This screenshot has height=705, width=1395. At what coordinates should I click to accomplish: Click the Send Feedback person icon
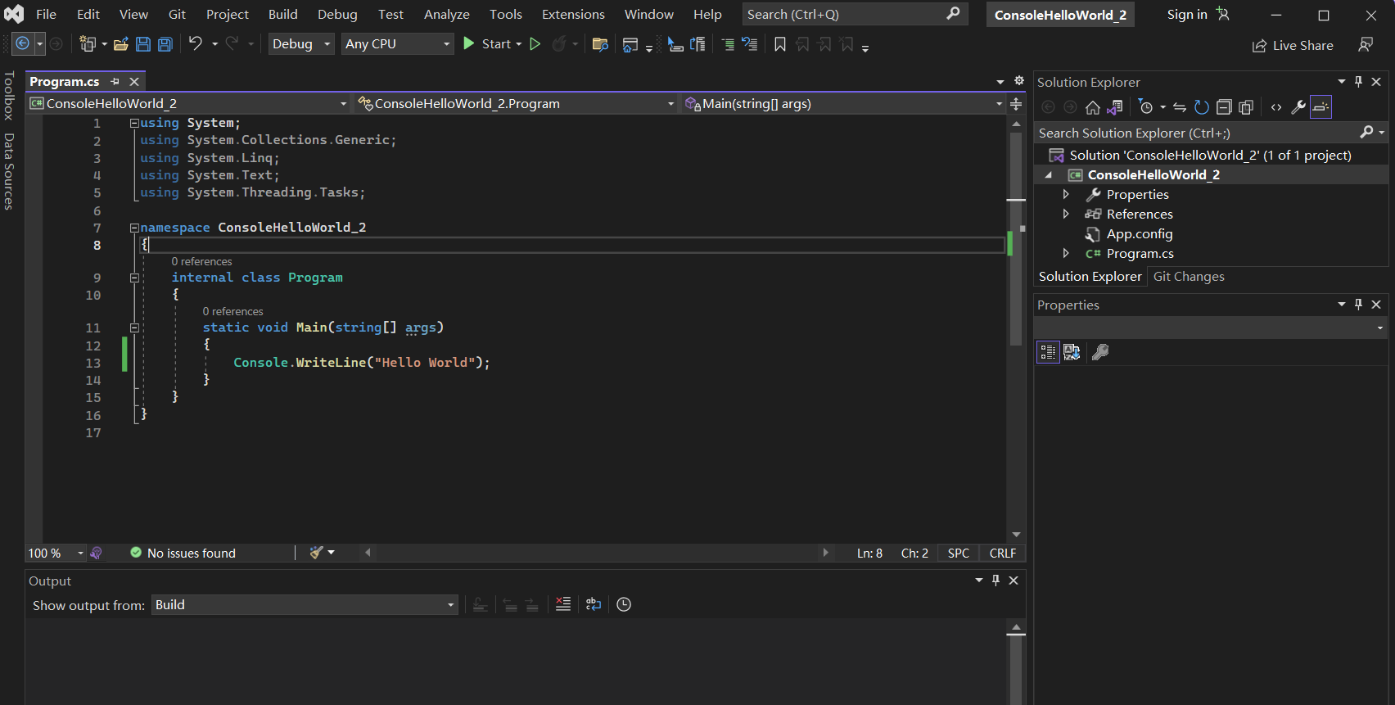[x=1366, y=44]
